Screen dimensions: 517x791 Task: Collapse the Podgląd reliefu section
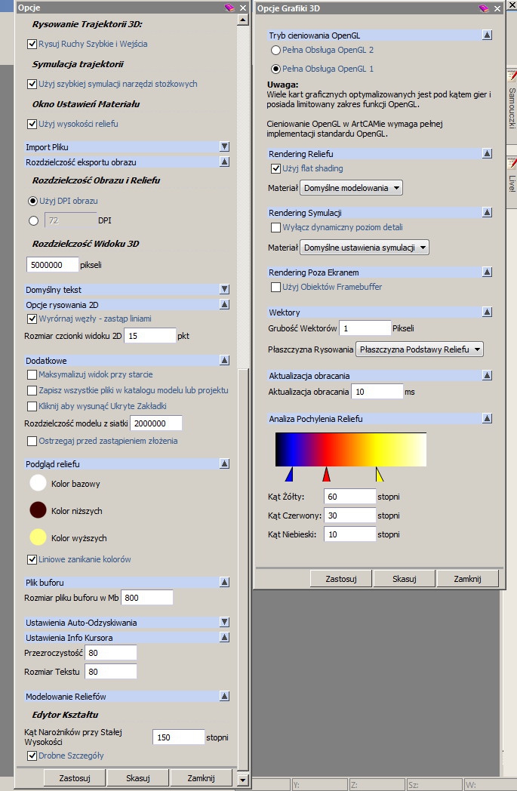225,463
